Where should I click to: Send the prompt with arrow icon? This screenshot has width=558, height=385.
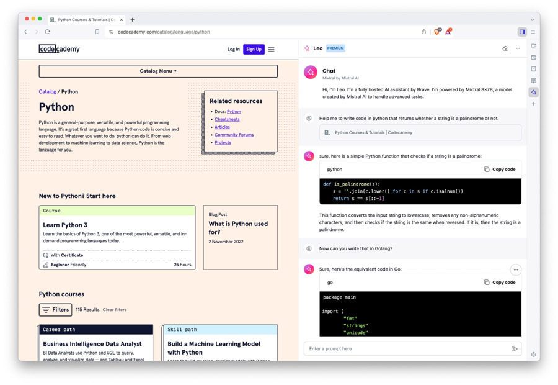[x=515, y=349]
